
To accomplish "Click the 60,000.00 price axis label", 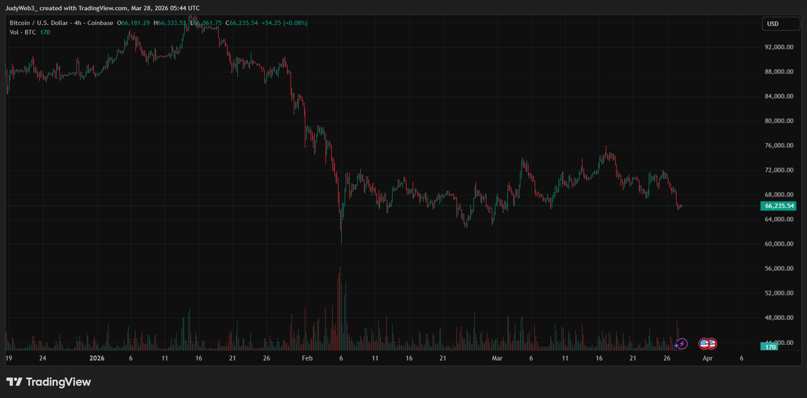I will coord(780,244).
